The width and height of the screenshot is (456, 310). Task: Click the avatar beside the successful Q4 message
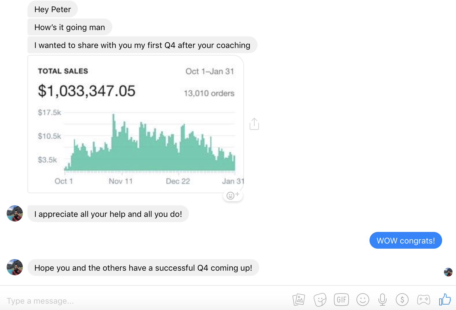coord(15,267)
